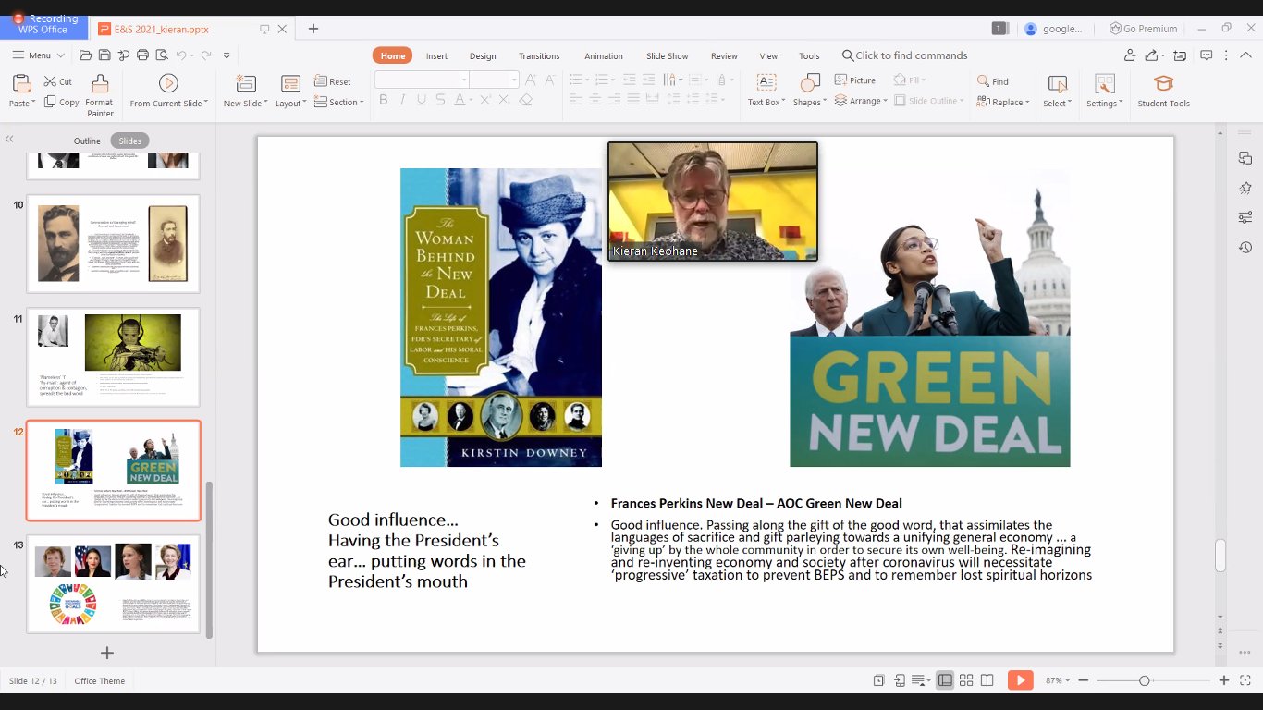Click the Select cursor icon
This screenshot has width=1263, height=710.
click(1057, 84)
